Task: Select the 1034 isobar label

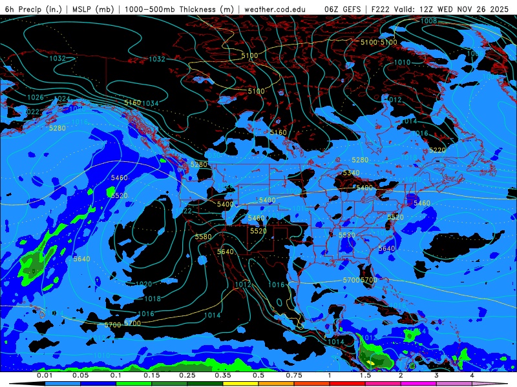Action: (151, 103)
